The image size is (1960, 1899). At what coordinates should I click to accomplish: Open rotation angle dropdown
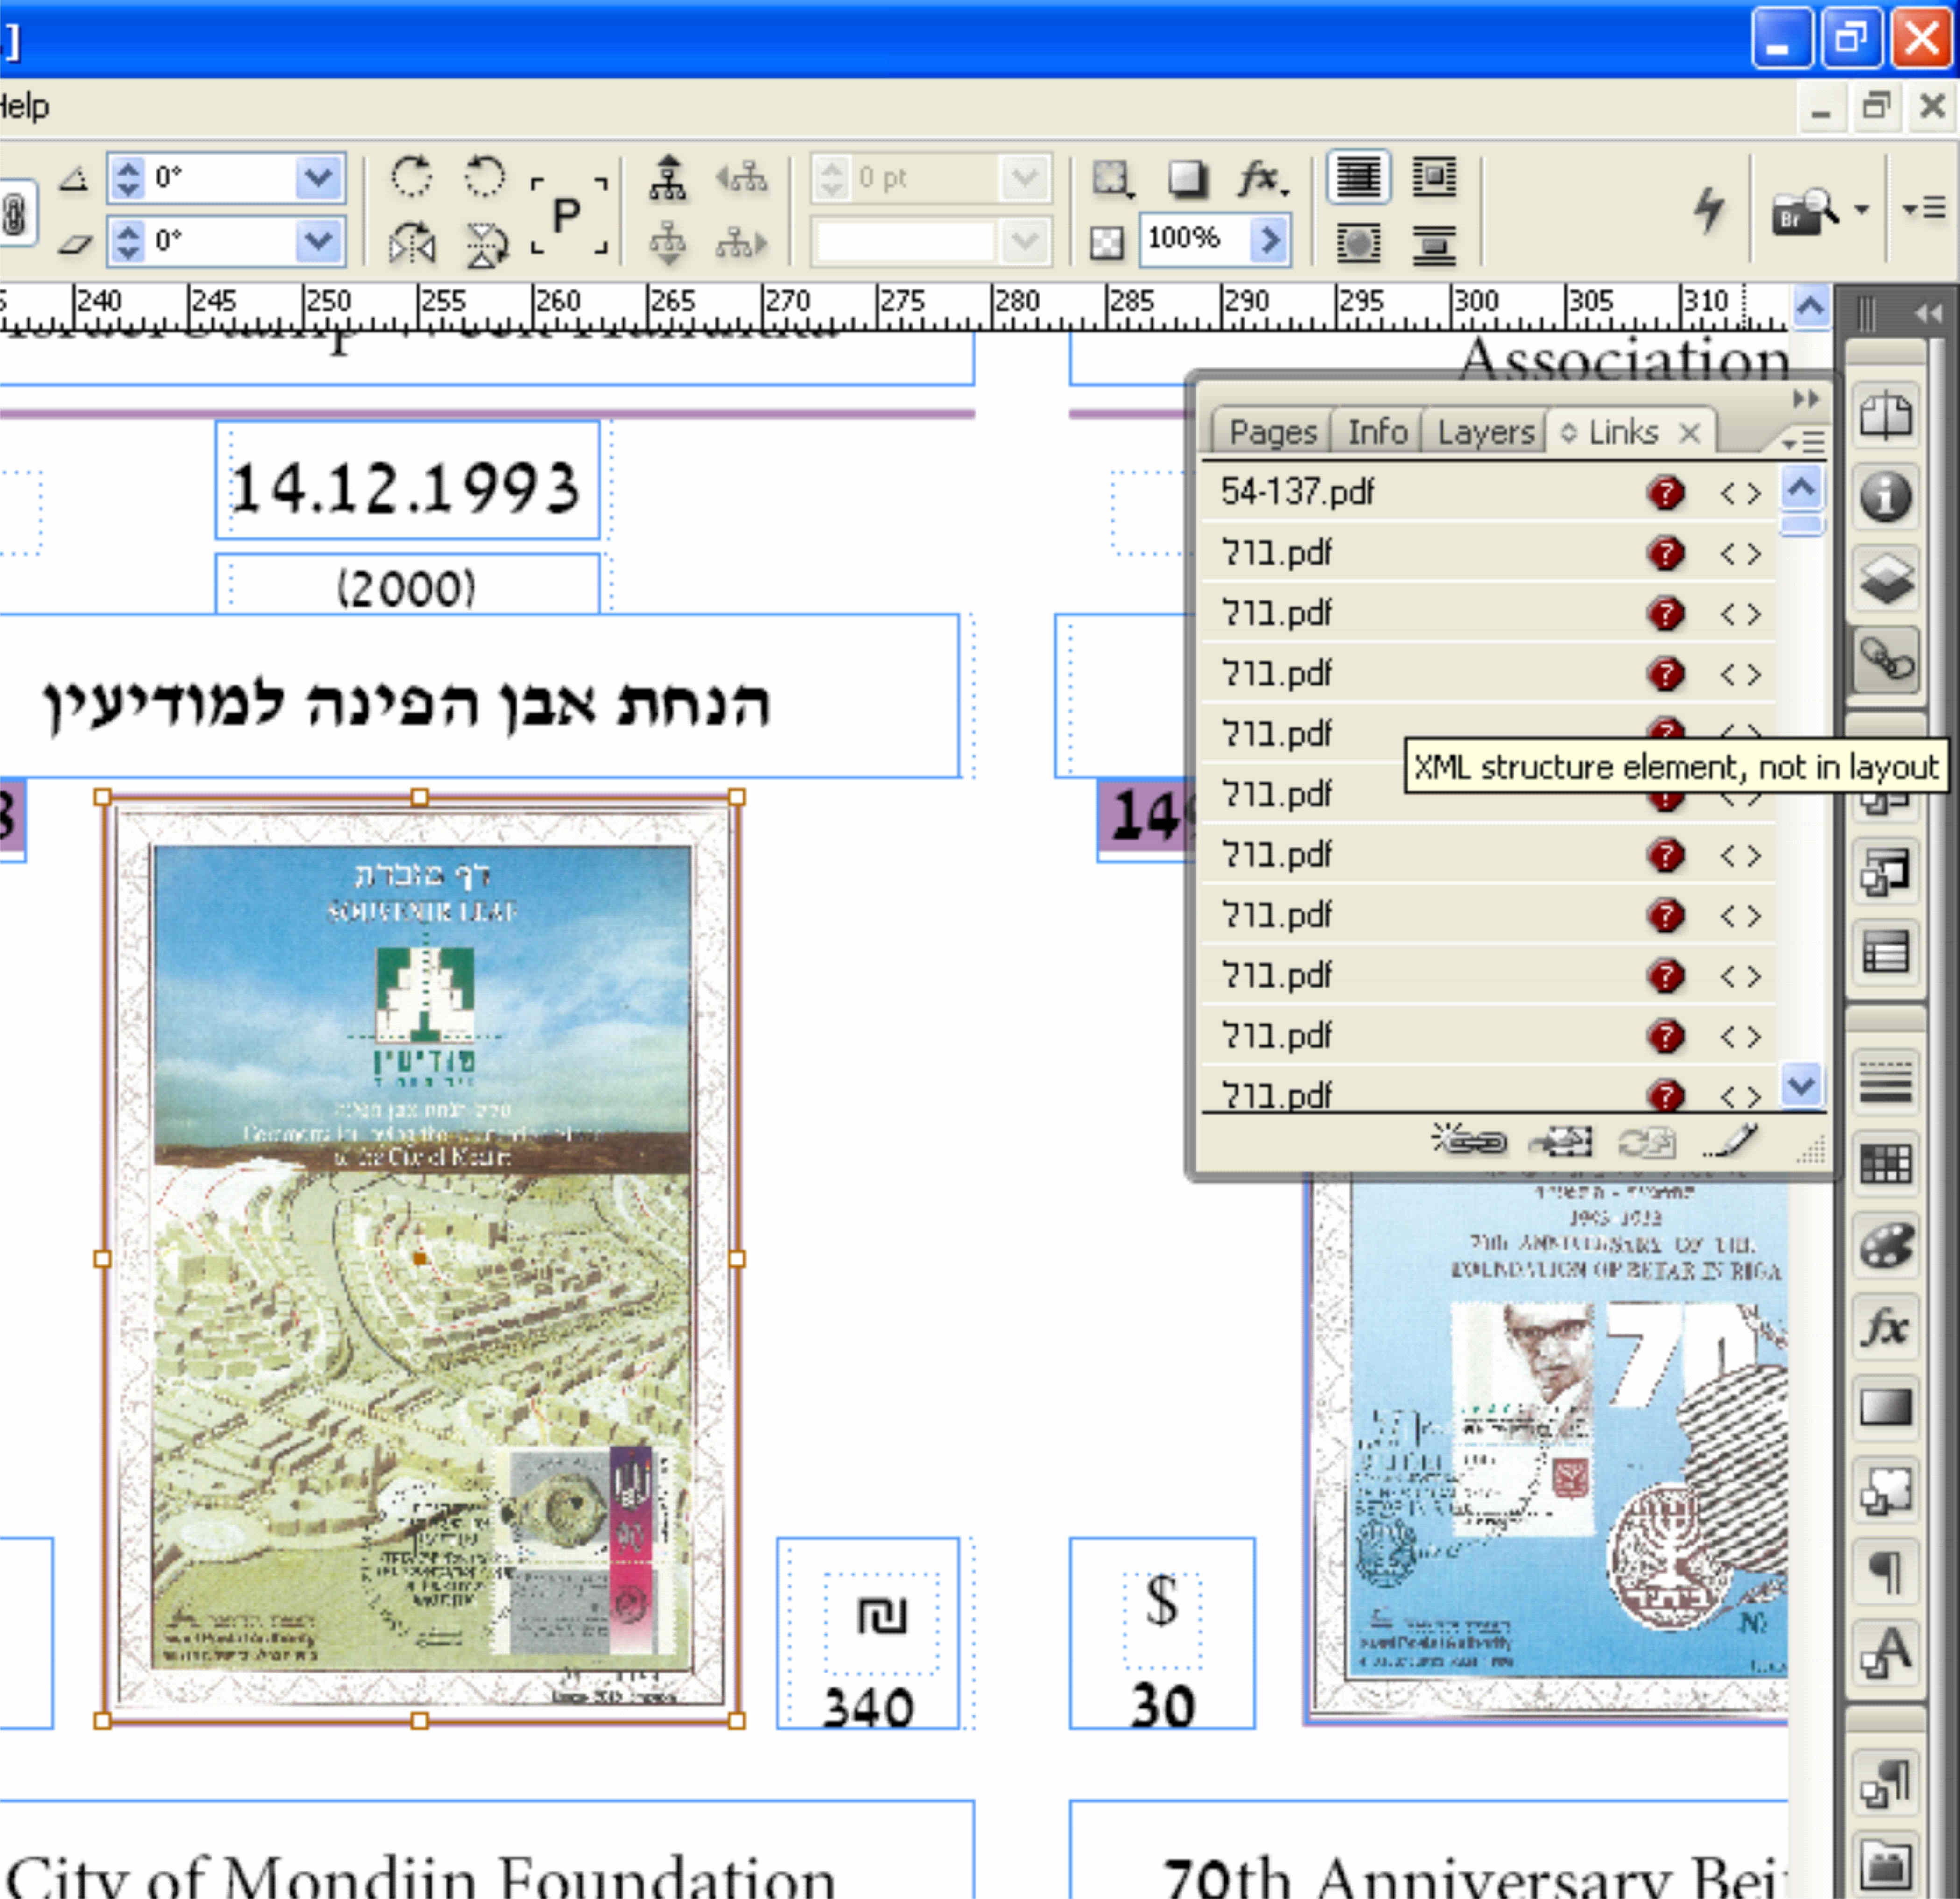[x=318, y=178]
